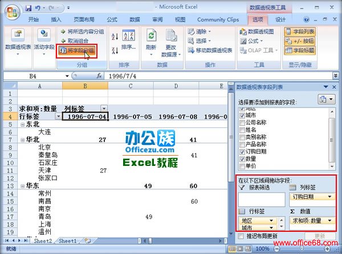Select the cell containing 1996-07-05
Image resolution: width=342 pixels, height=254 pixels.
click(131, 116)
